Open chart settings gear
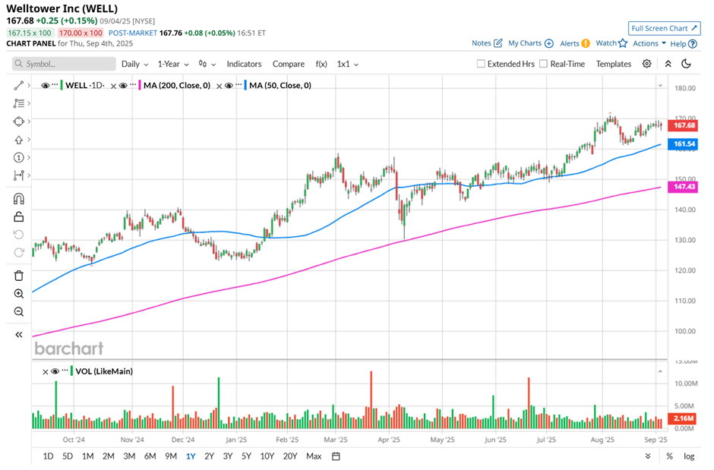 [x=646, y=64]
